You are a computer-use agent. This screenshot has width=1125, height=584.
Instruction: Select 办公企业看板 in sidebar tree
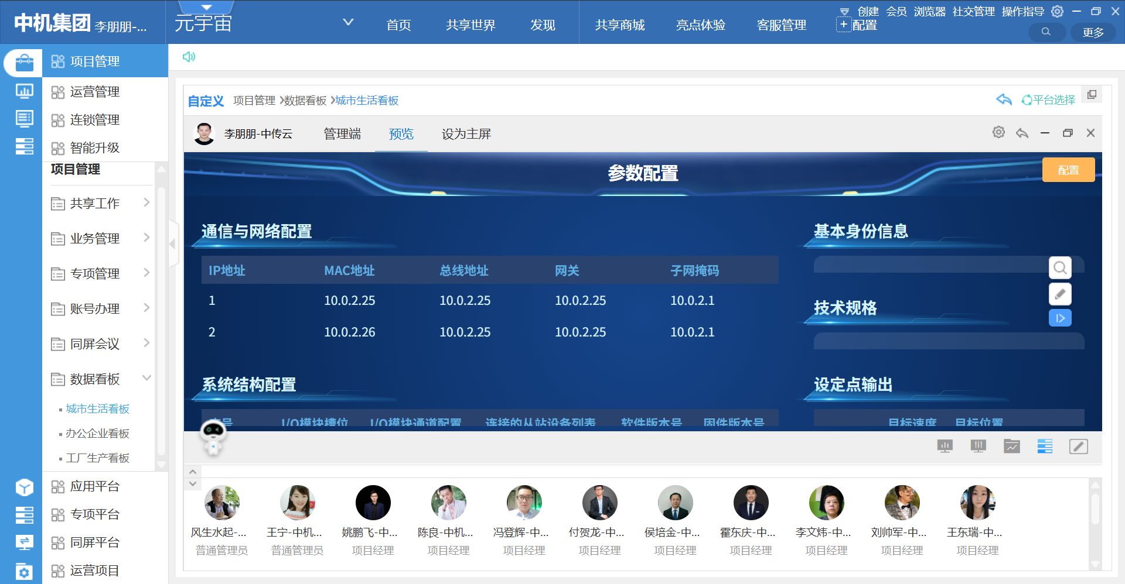tap(97, 434)
